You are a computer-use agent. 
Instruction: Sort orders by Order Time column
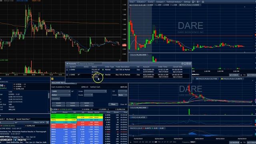163,67
